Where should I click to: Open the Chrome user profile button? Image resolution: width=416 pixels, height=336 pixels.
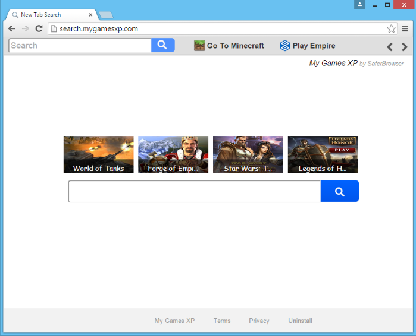point(359,5)
